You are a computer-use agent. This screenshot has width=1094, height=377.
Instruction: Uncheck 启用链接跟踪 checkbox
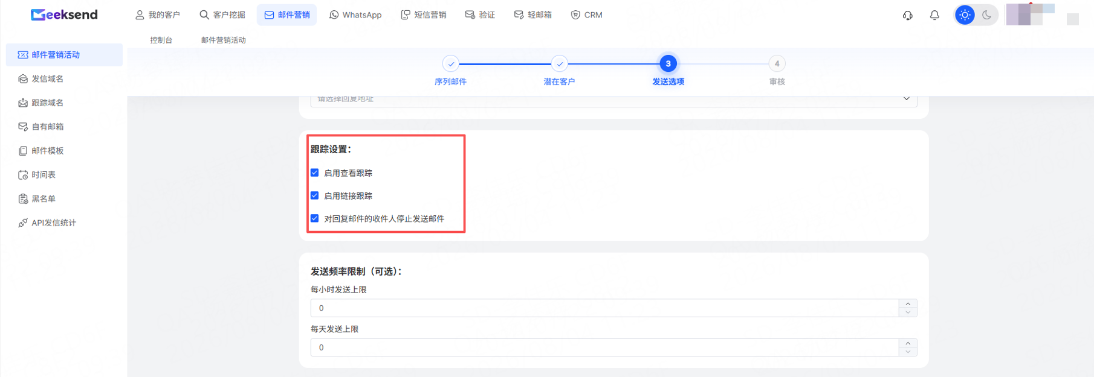[314, 195]
